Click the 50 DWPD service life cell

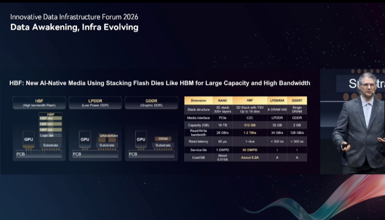point(250,150)
